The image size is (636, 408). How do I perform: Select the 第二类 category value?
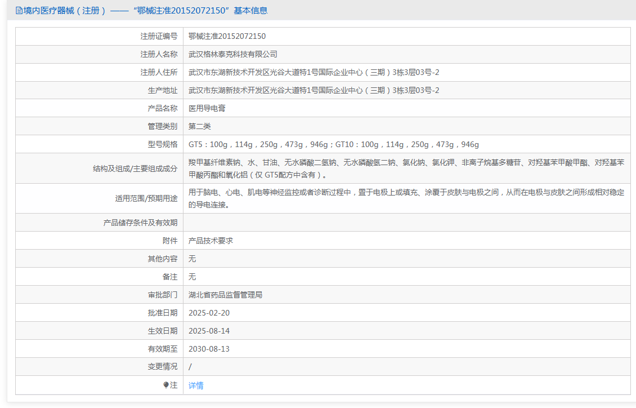coord(200,126)
